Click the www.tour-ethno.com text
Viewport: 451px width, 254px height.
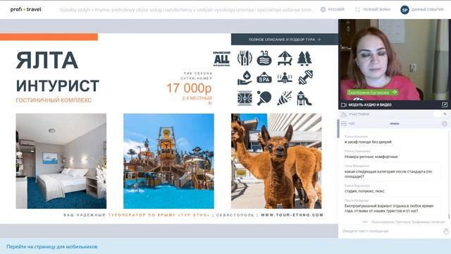click(x=292, y=214)
